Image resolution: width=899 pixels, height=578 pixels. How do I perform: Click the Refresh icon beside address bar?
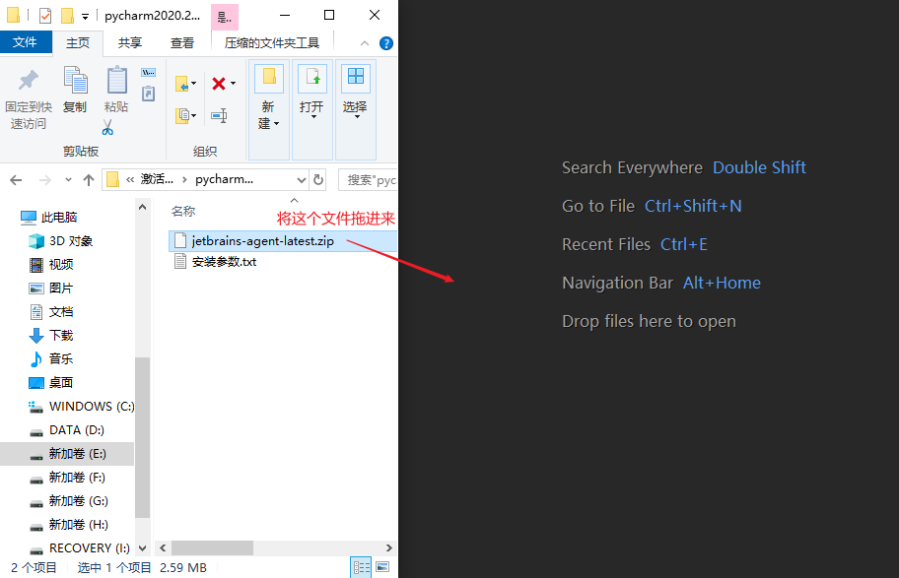318,180
